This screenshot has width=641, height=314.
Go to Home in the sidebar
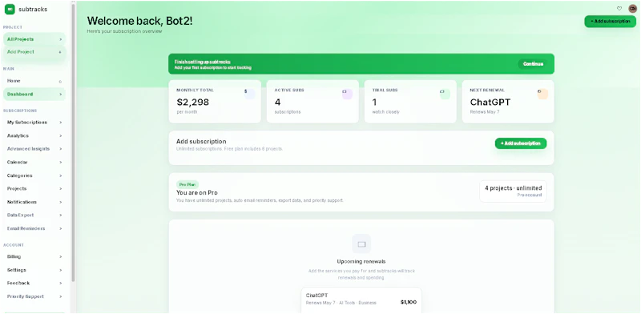point(34,81)
